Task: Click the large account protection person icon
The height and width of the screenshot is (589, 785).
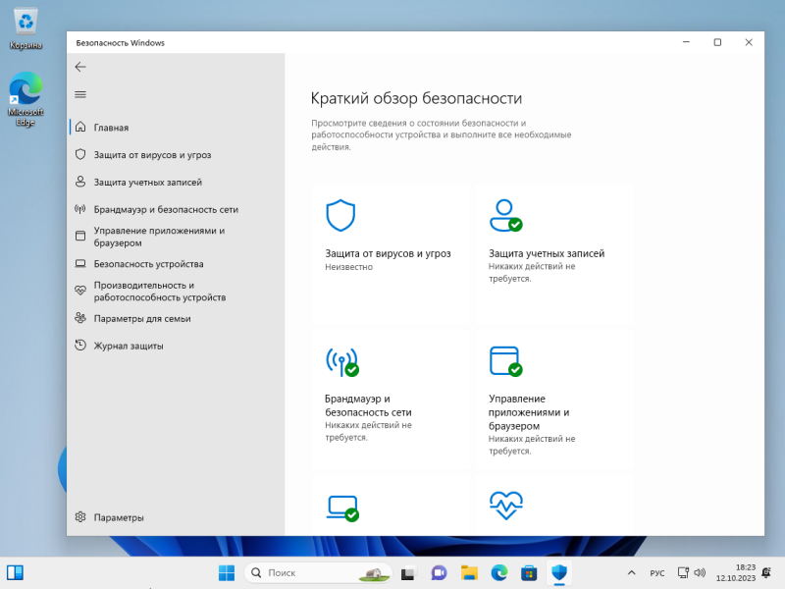Action: tap(505, 215)
